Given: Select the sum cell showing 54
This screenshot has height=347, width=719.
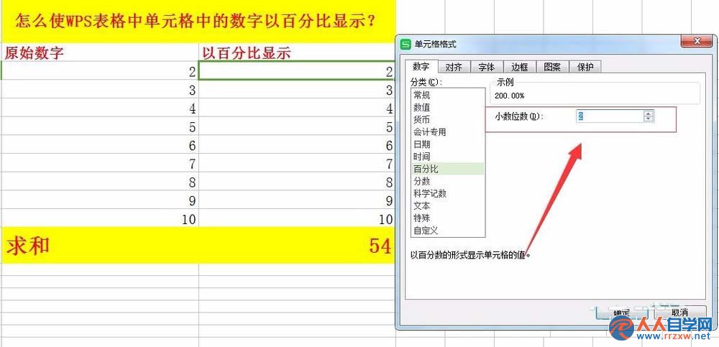Looking at the screenshot, I should [297, 246].
